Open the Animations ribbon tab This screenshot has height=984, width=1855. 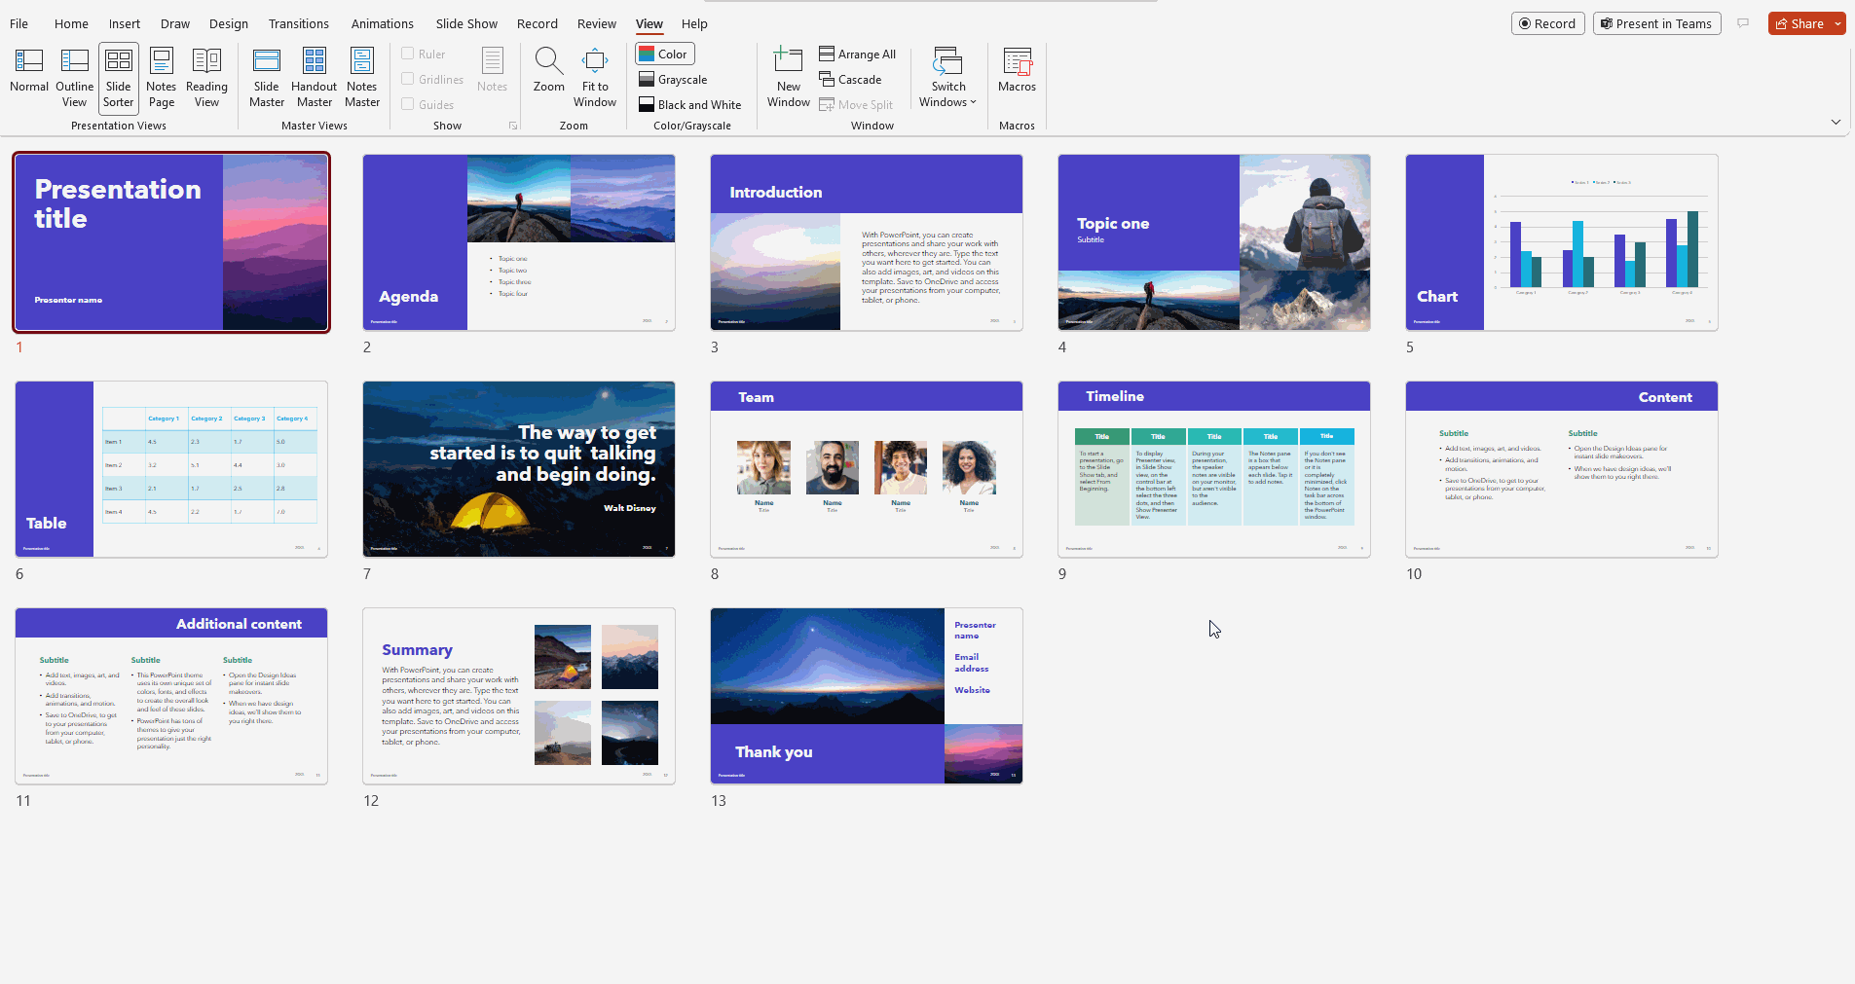coord(382,22)
